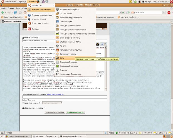Enable the Отправить в раздел checkbox
Image resolution: width=173 pixels, height=138 pixels.
[41, 103]
